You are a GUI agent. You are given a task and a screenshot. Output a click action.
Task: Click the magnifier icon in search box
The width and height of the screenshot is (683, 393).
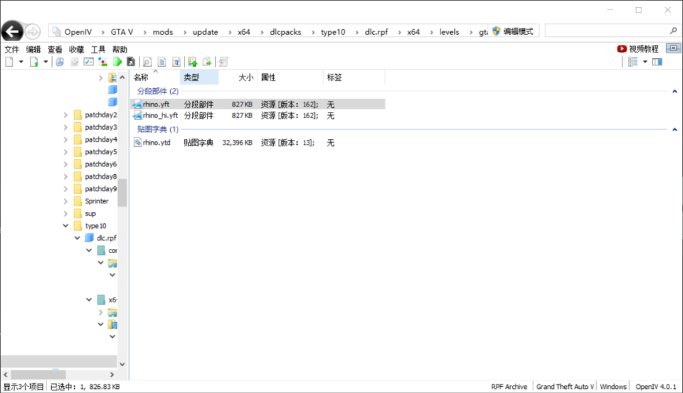pos(673,31)
